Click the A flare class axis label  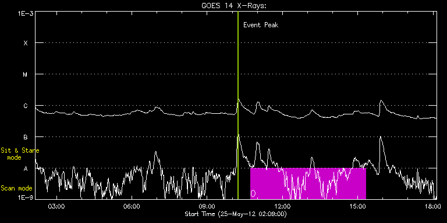point(26,168)
